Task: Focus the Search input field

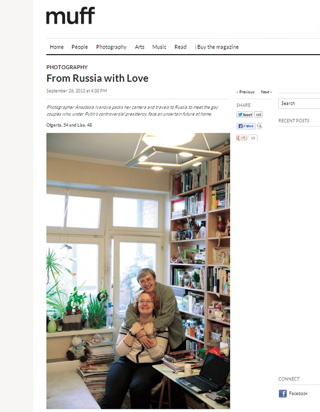Action: [299, 103]
